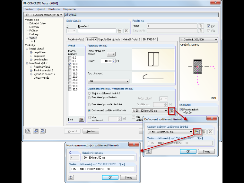Click the new list icon in Definované vzdálenosti dialog
This screenshot has width=244, height=183.
pos(197,132)
